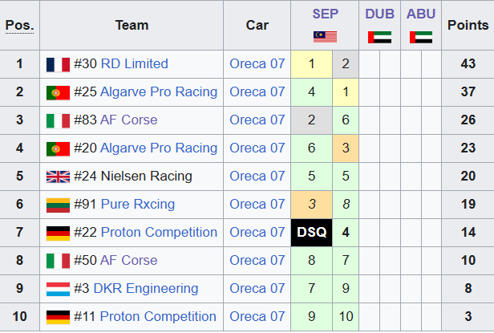Viewport: 494px width, 333px height.
Task: Click the Malaysia flag under SEP
Action: [x=325, y=37]
